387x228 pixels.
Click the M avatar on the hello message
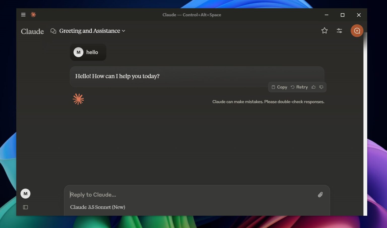[x=78, y=52]
